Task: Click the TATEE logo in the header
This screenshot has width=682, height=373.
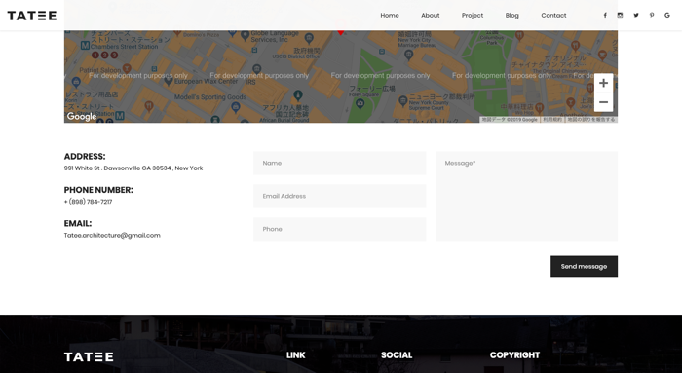Action: tap(32, 16)
